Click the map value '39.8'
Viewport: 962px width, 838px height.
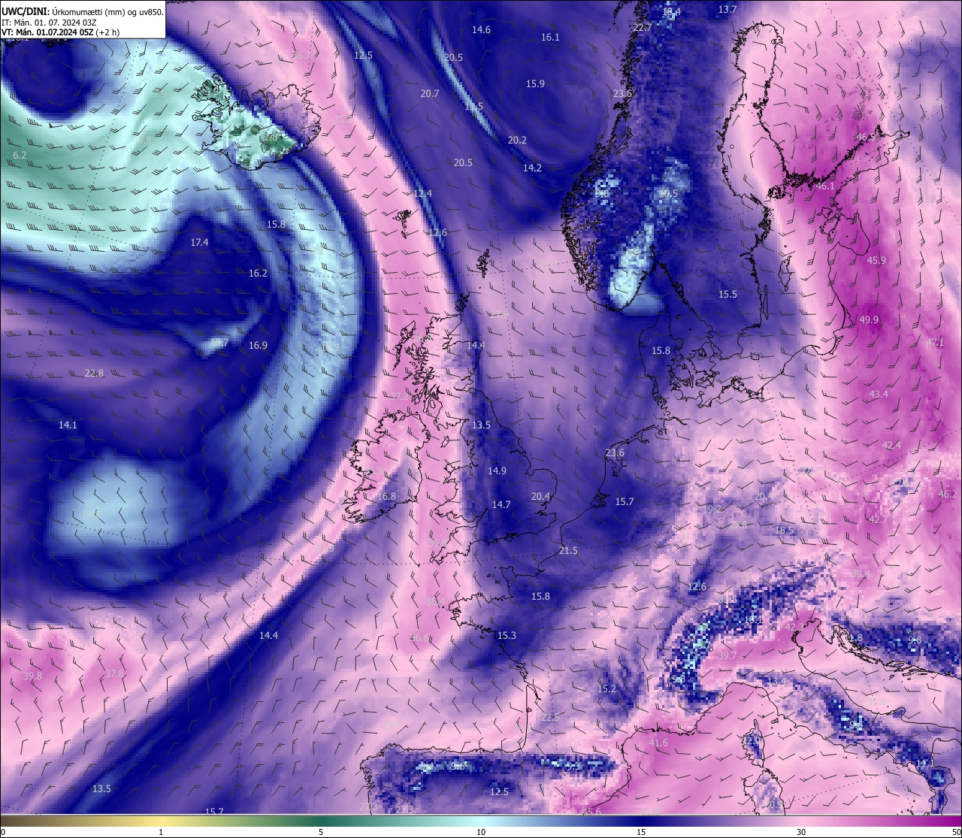[x=32, y=676]
